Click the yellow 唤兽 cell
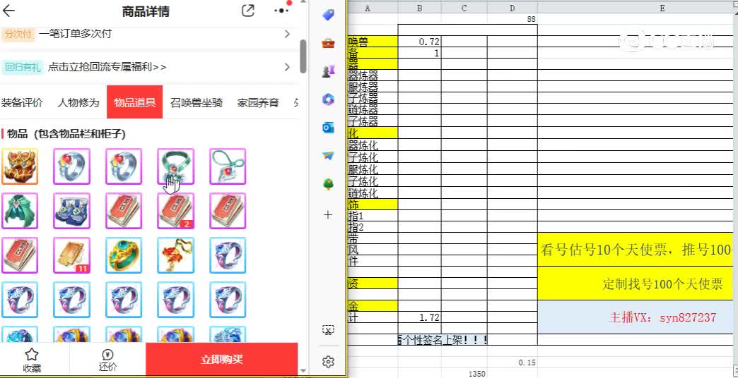The image size is (738, 378). tap(373, 42)
